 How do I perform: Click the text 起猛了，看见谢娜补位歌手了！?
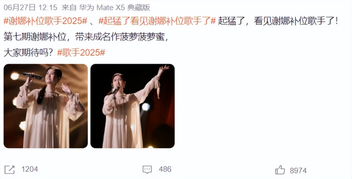(x=279, y=21)
